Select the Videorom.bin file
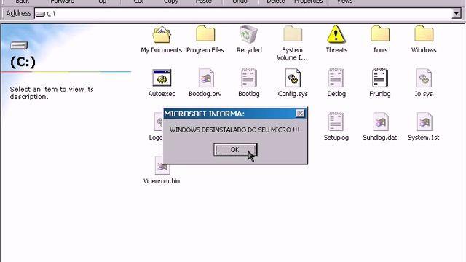 (x=162, y=165)
